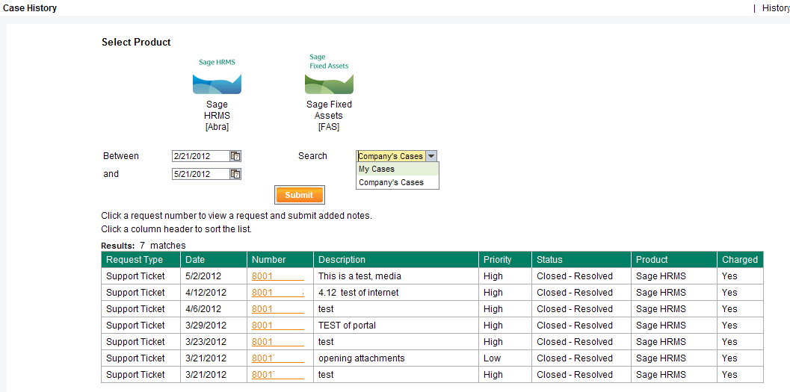Open calendar picker for the 5/21/2012 date
Viewport: 790px width, 392px height.
(235, 174)
